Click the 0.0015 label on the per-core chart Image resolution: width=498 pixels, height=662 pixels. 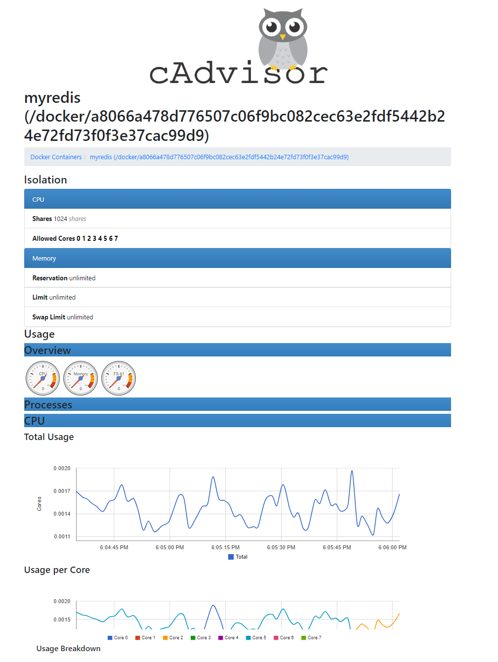click(62, 620)
